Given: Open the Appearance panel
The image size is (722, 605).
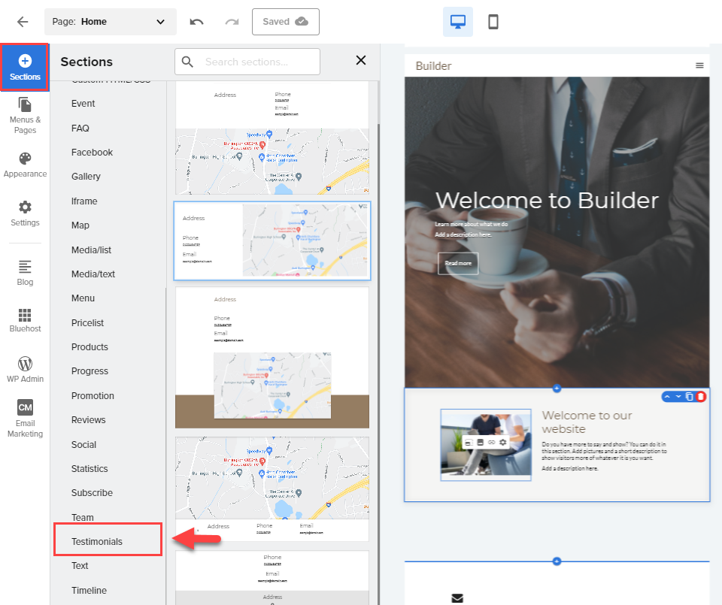Looking at the screenshot, I should [x=25, y=165].
